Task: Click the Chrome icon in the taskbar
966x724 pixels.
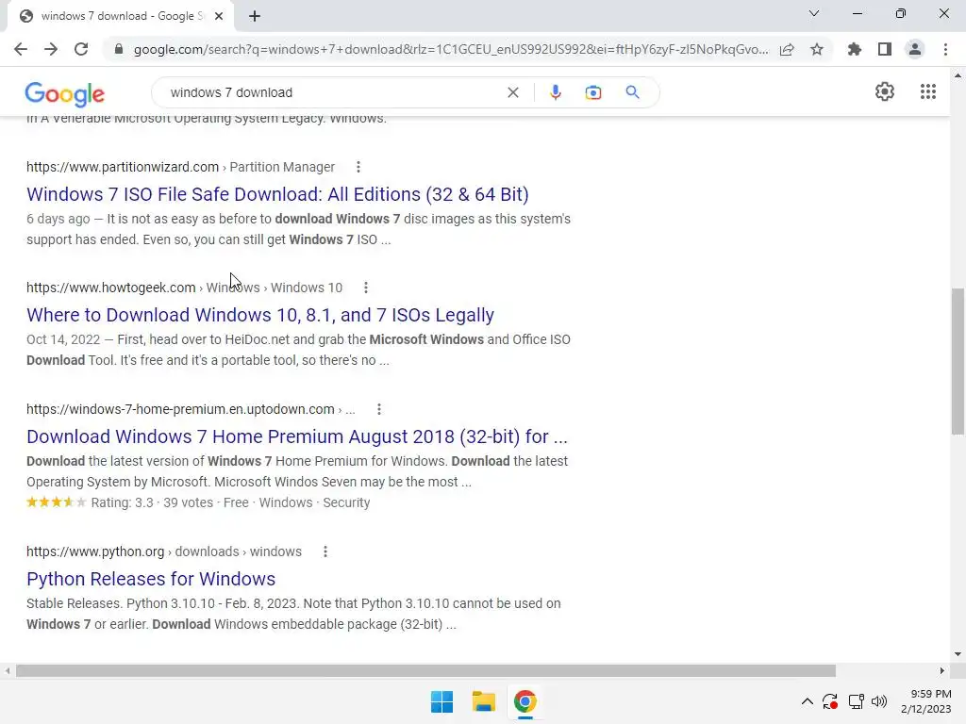Action: [525, 701]
